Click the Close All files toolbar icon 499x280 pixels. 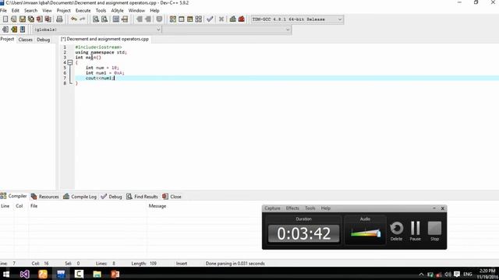48,19
